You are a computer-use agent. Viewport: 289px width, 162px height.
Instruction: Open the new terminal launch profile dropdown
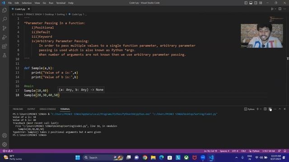pos(261,109)
